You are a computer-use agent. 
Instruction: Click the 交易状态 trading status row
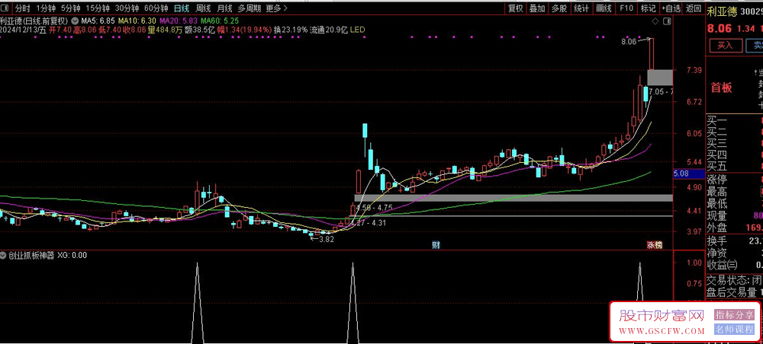point(734,280)
